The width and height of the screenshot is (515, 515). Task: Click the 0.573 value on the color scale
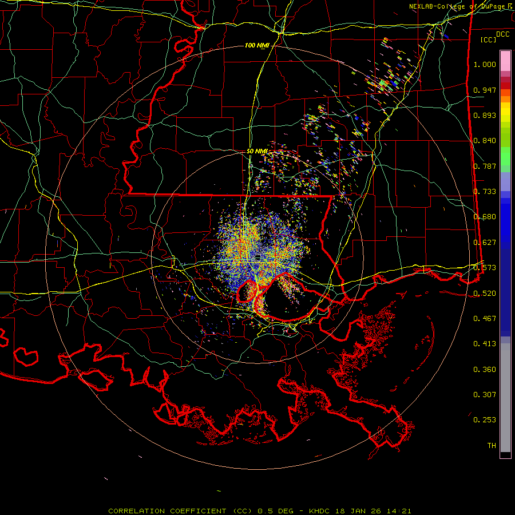pos(485,268)
